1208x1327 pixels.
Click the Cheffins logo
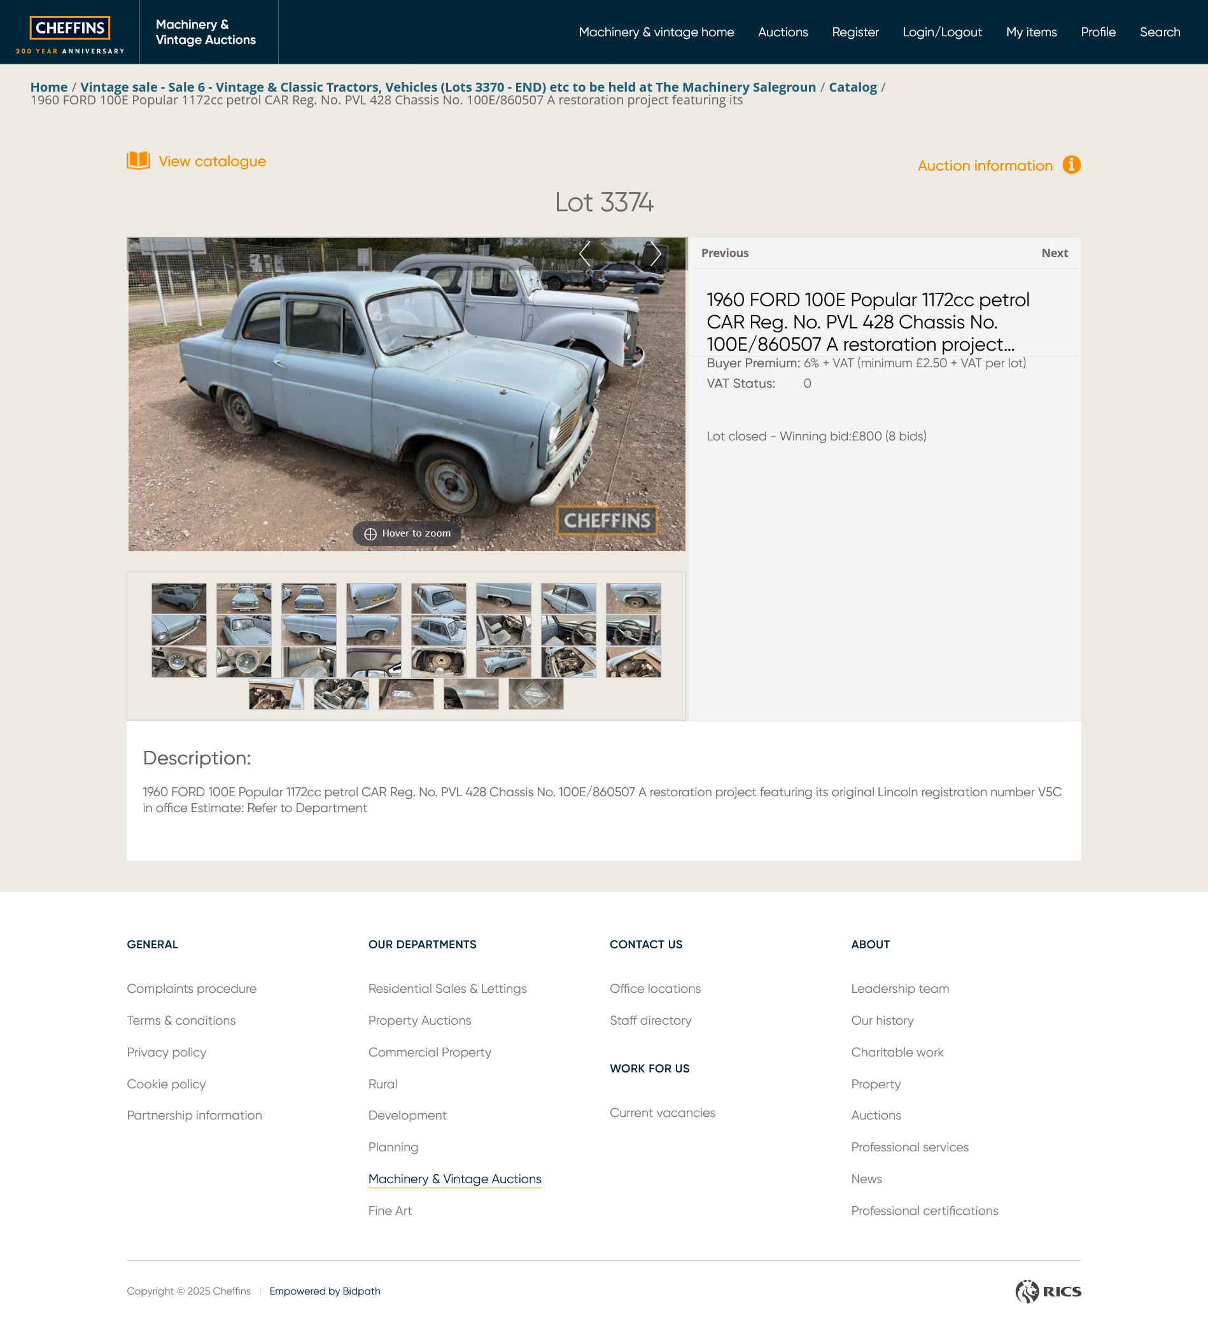70,27
